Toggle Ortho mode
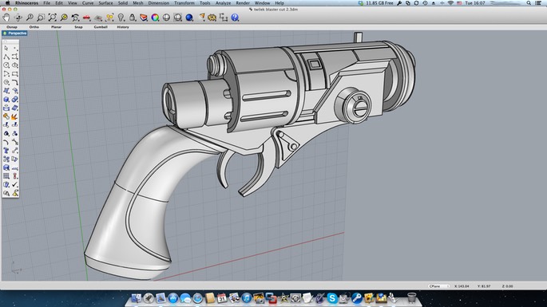547x307 pixels. (x=34, y=27)
